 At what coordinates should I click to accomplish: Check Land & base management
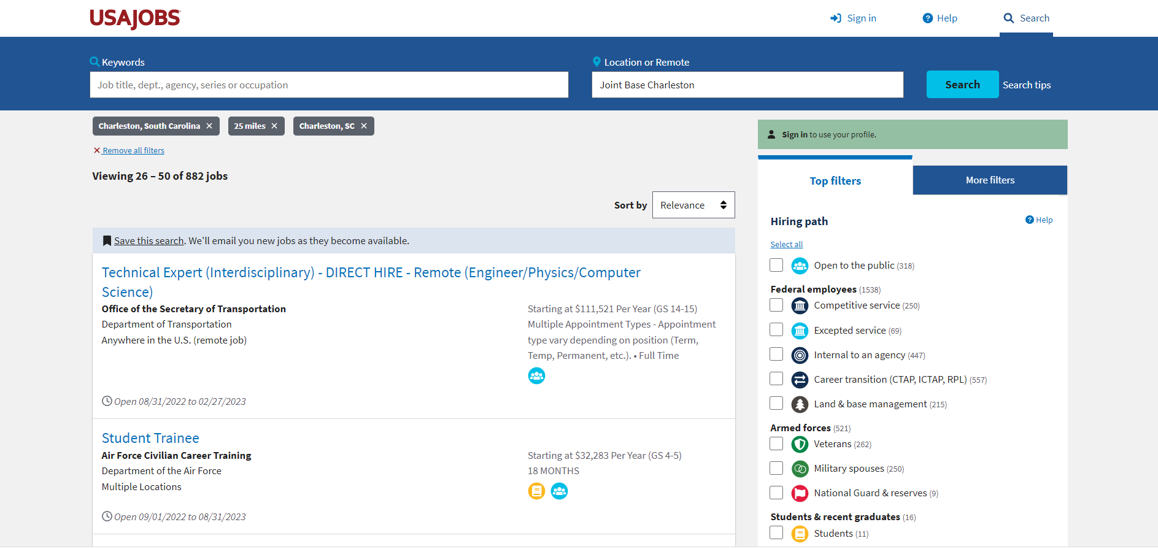(776, 403)
